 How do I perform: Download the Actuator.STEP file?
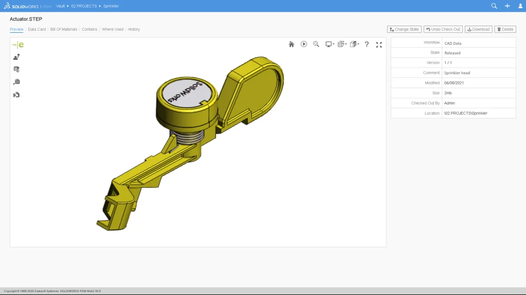478,29
